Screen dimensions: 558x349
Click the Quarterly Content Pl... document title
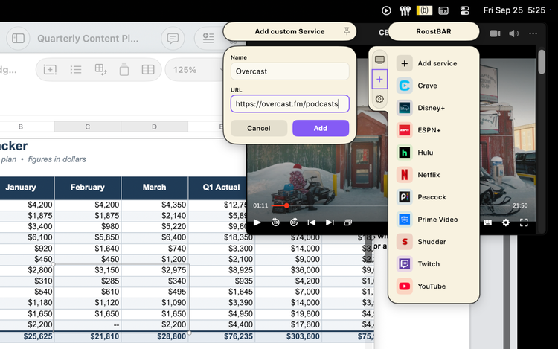click(x=88, y=39)
